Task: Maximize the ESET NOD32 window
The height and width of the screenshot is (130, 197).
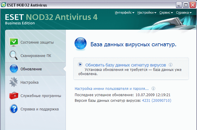Action: [186, 5]
